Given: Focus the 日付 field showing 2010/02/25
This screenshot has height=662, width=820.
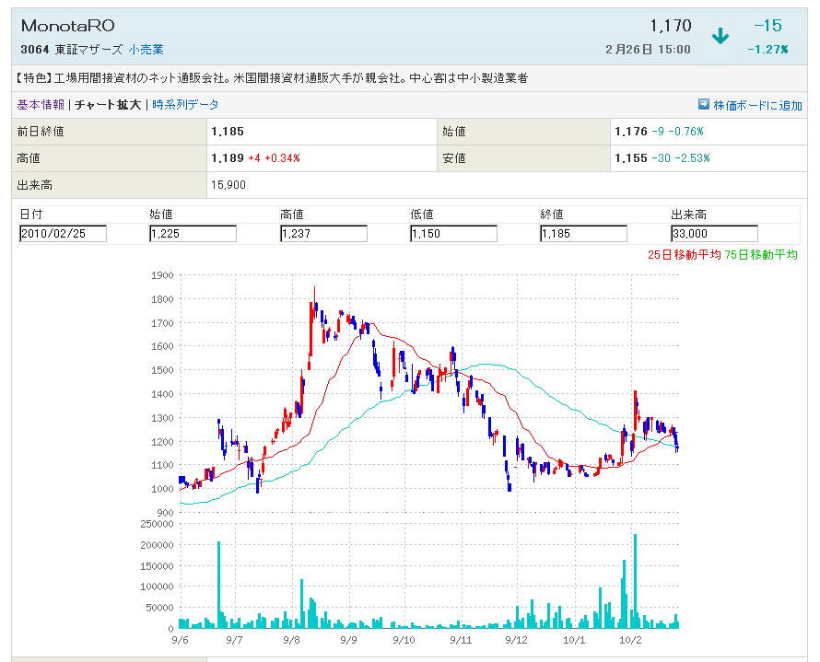Looking at the screenshot, I should [x=63, y=234].
